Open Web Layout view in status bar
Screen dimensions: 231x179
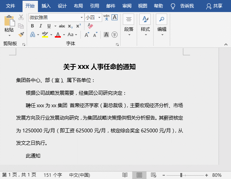(153, 175)
